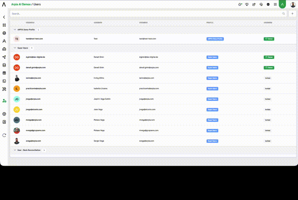Open the headset support icon

coord(261,4)
